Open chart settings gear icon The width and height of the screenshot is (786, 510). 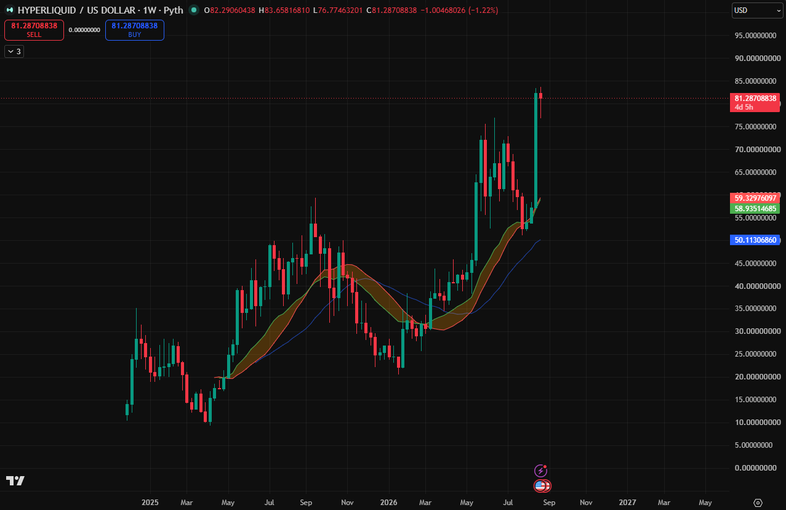point(758,502)
